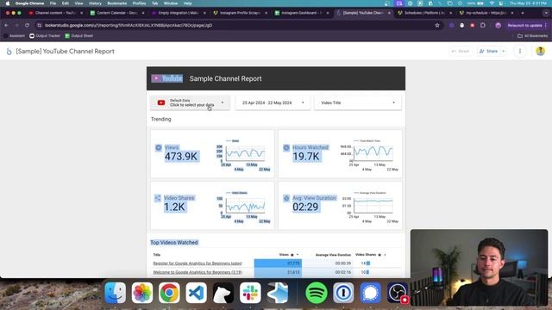552x310 pixels.
Task: Switch to the Content Calendar tab
Action: point(116,13)
